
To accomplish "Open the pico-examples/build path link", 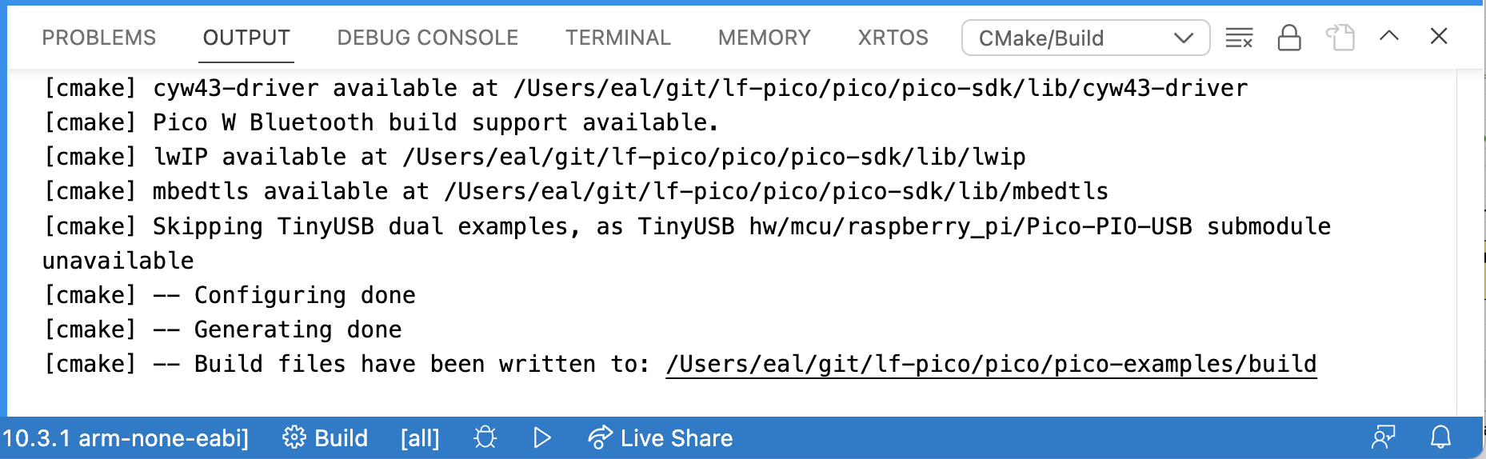I will (991, 365).
